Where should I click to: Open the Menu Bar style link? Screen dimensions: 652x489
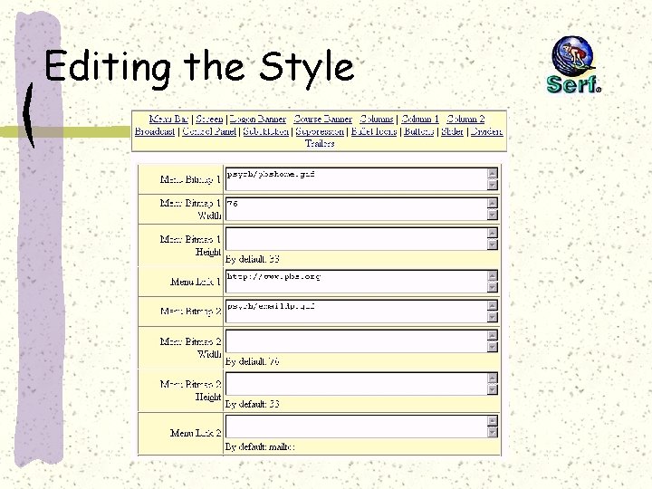coord(168,119)
